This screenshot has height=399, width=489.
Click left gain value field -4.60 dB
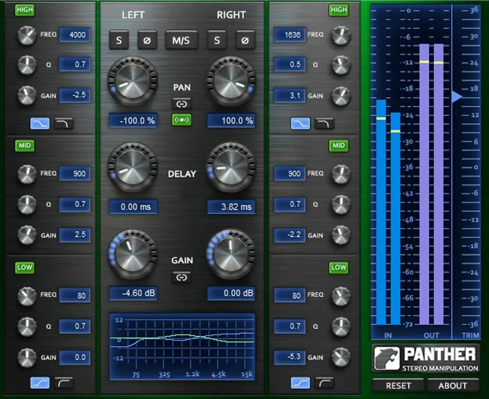(133, 293)
